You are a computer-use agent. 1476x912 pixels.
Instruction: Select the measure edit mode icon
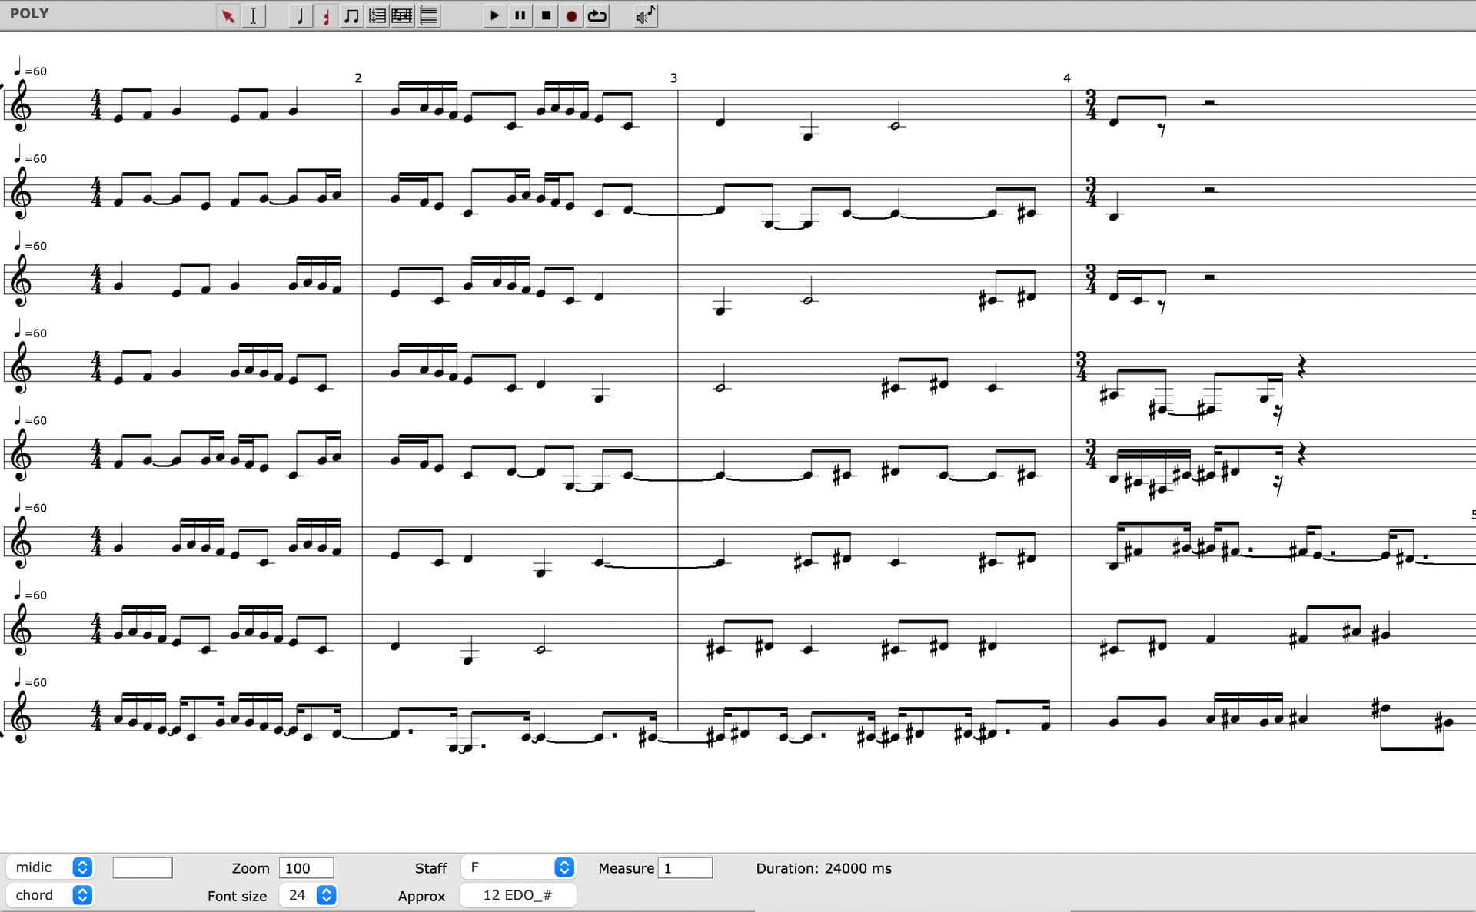[377, 16]
